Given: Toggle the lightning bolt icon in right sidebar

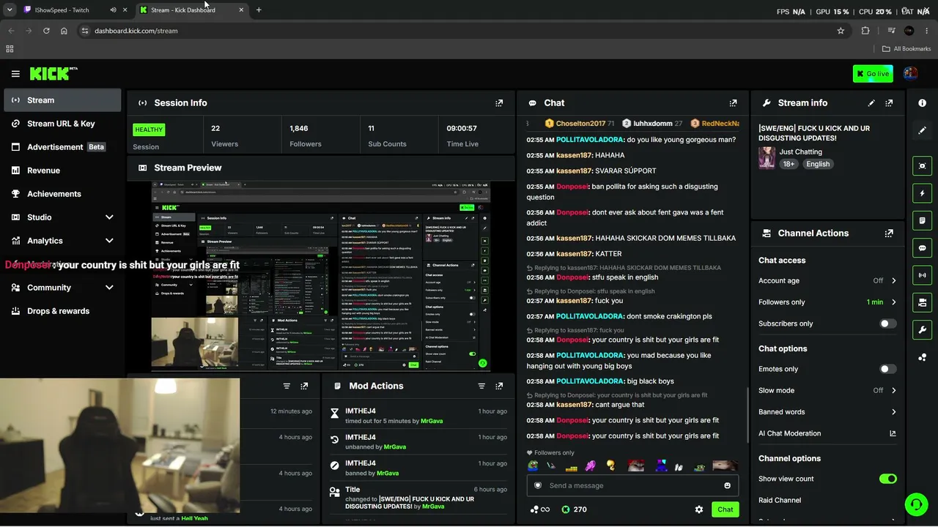Looking at the screenshot, I should tap(922, 193).
